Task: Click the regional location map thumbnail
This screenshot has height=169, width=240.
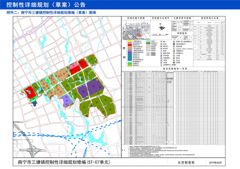Action: [x=136, y=30]
